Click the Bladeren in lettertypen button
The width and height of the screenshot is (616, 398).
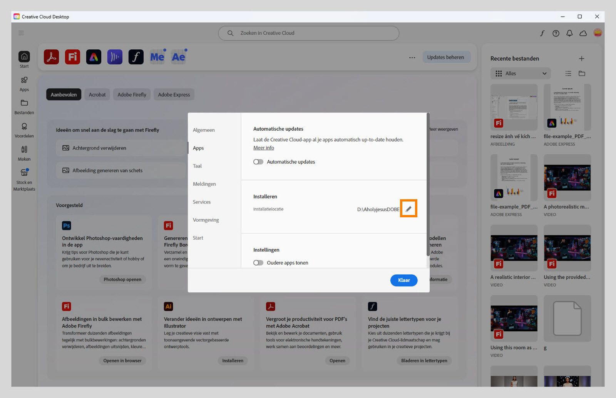click(x=424, y=361)
